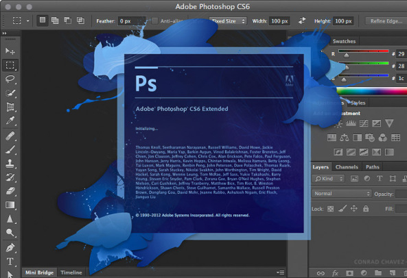Select the Eyedropper tool
This screenshot has height=278, width=407.
[10, 121]
